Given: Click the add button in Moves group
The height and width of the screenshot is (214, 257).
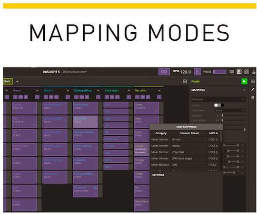Looking at the screenshot, I should (37, 97).
